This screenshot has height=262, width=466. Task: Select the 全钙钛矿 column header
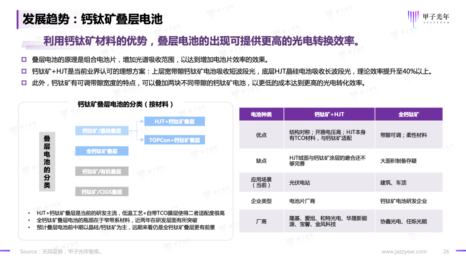408,114
